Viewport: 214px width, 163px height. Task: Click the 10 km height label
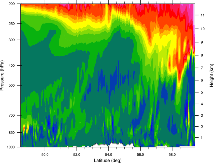(203, 29)
